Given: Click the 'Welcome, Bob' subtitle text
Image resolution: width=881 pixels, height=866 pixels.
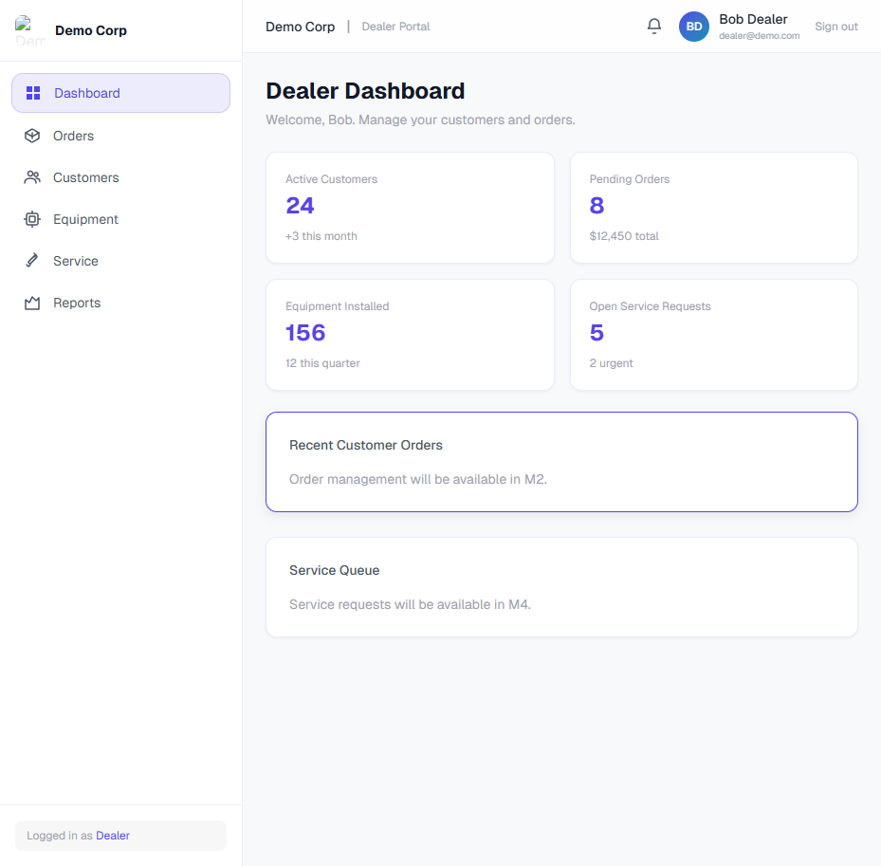Looking at the screenshot, I should click(x=420, y=120).
